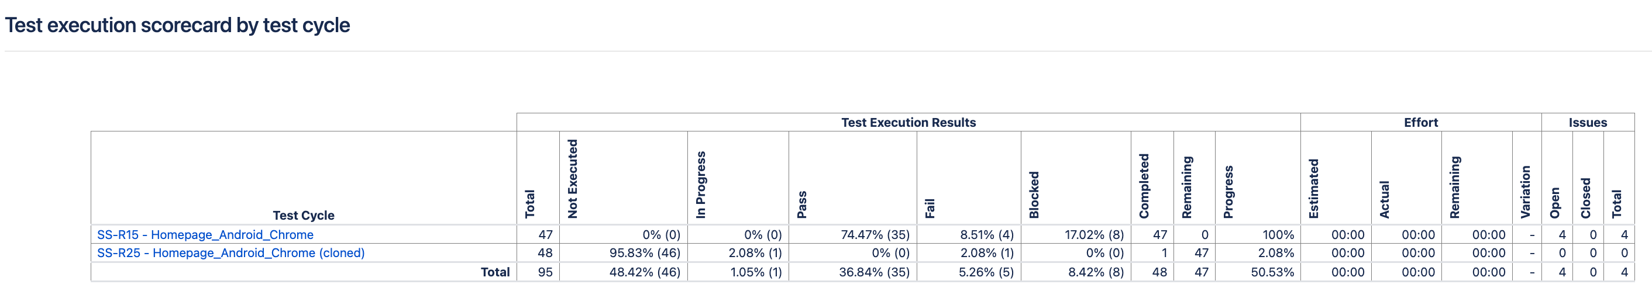1652x298 pixels.
Task: Click the Total row label
Action: (495, 272)
